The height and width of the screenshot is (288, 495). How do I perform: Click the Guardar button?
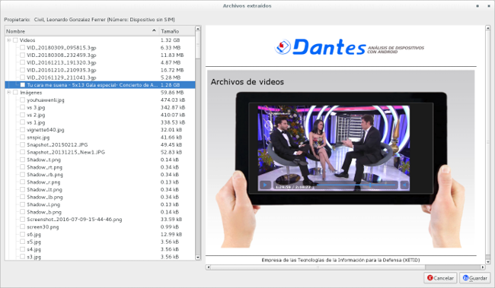click(x=474, y=278)
